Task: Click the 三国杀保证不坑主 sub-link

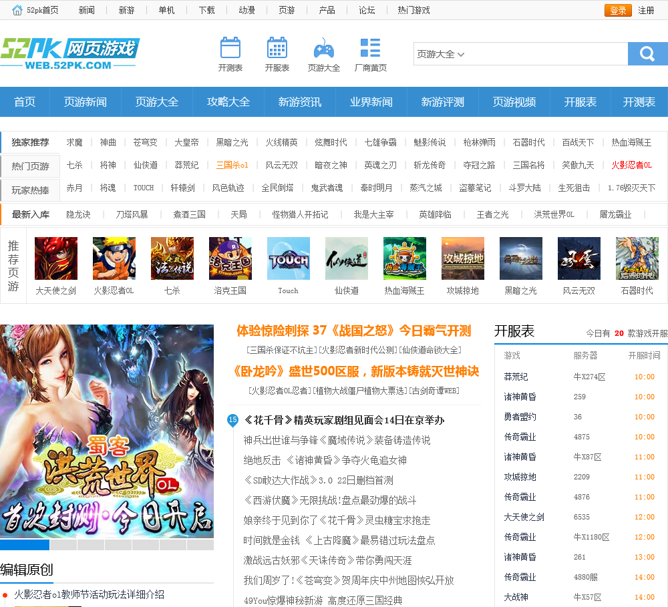Action: [282, 350]
